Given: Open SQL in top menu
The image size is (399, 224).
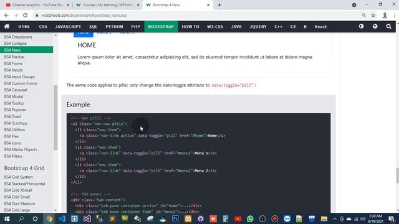Looking at the screenshot, I should pyautogui.click(x=93, y=26).
